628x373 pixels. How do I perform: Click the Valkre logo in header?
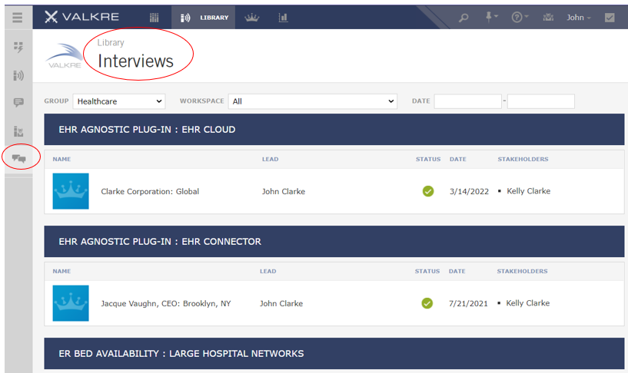(x=81, y=17)
